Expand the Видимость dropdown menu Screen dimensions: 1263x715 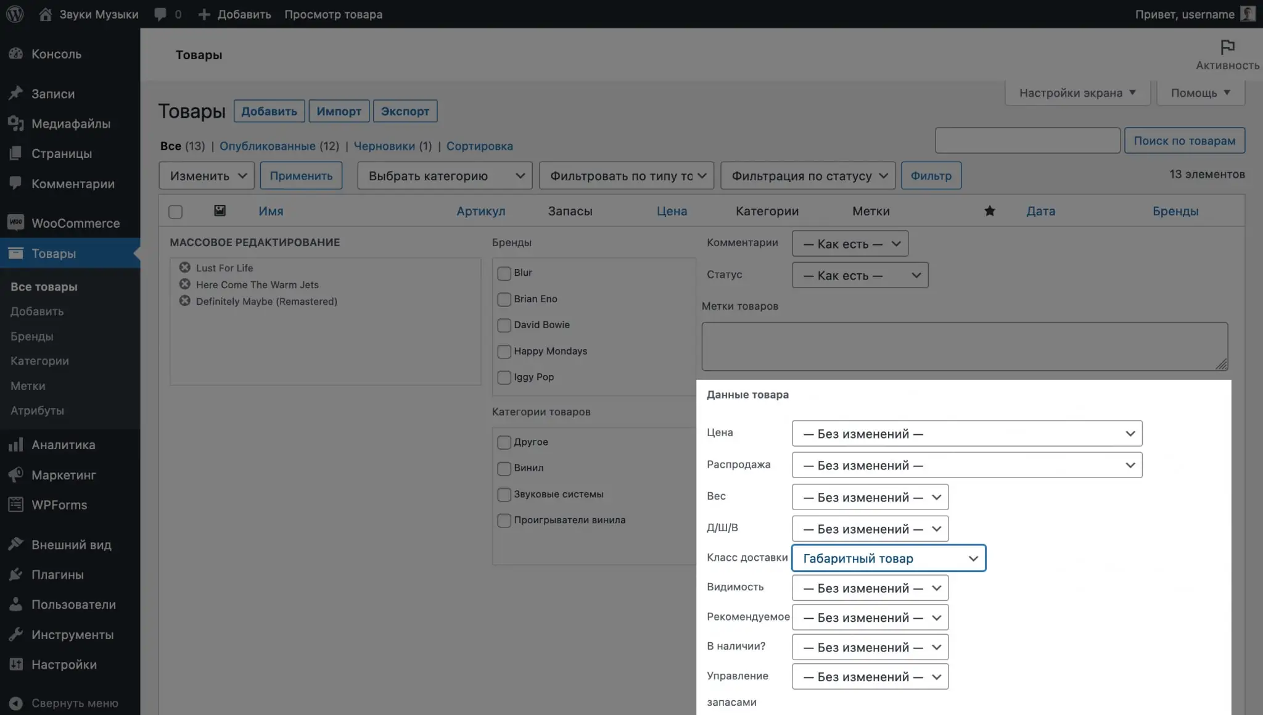(869, 589)
